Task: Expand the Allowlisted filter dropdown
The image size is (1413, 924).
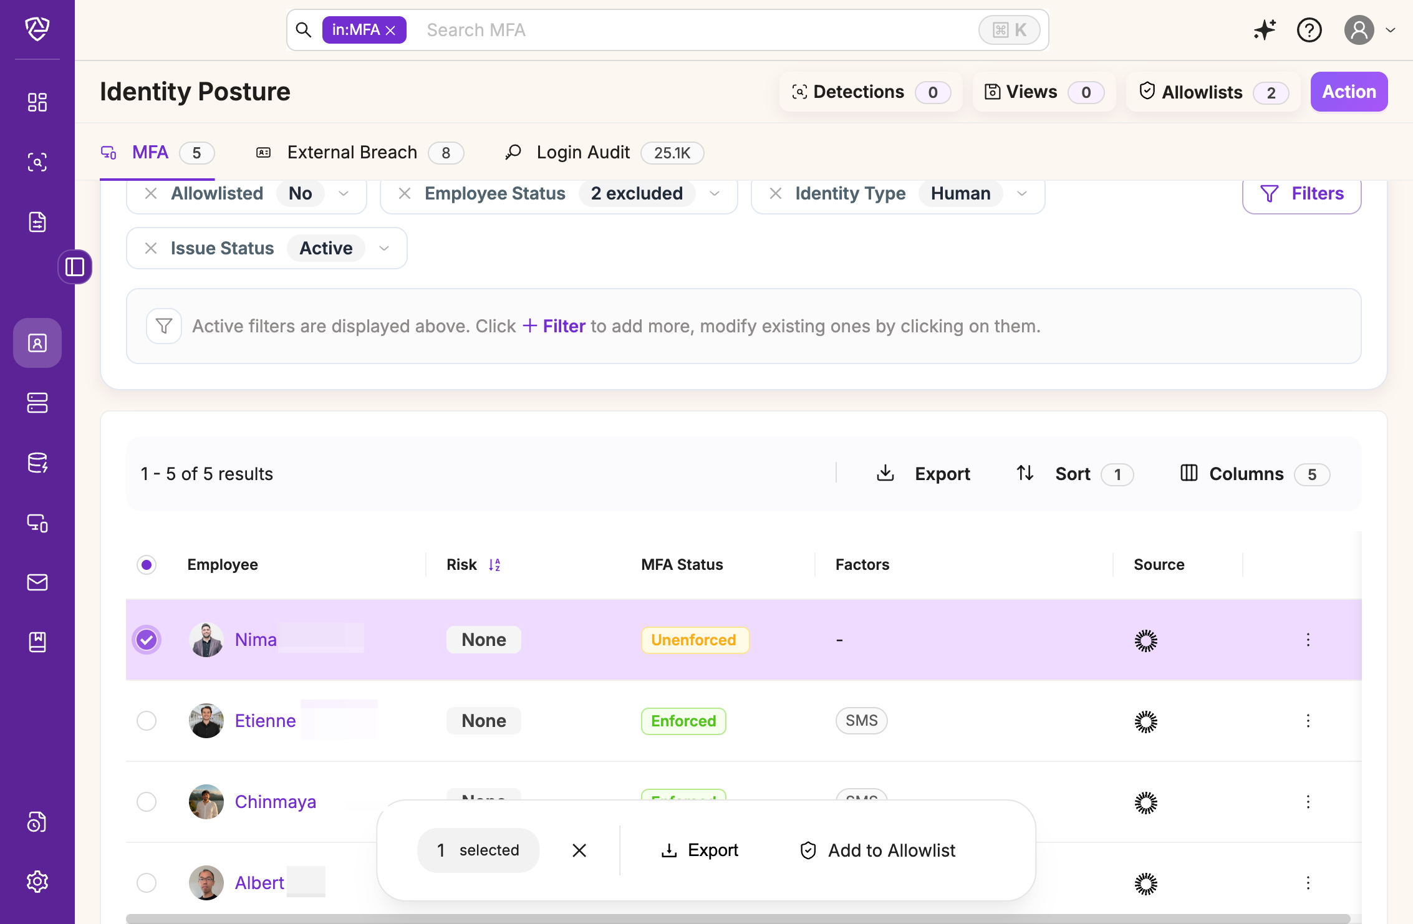Action: tap(344, 193)
